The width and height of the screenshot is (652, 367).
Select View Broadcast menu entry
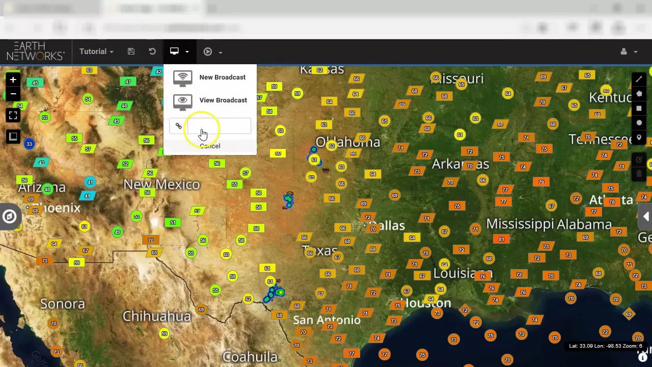tap(223, 100)
